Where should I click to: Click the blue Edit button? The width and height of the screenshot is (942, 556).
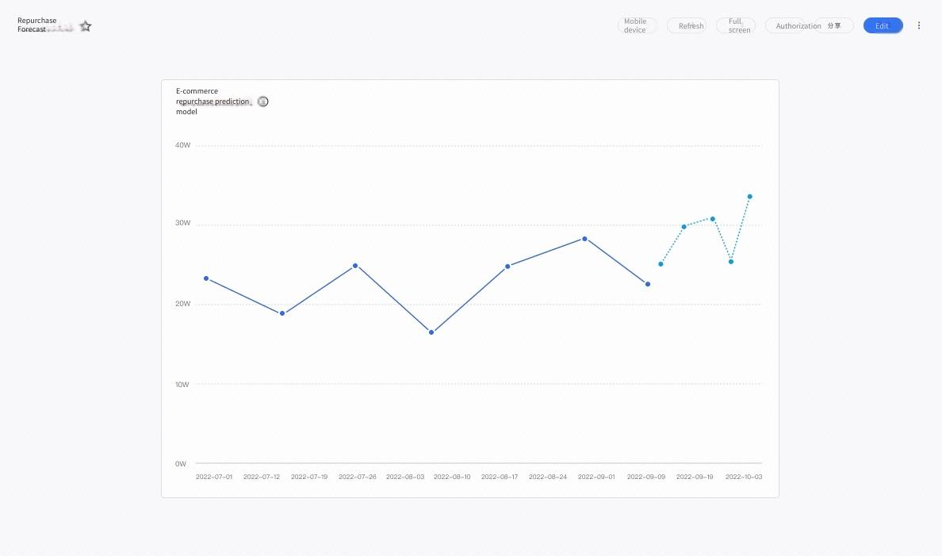pos(883,25)
